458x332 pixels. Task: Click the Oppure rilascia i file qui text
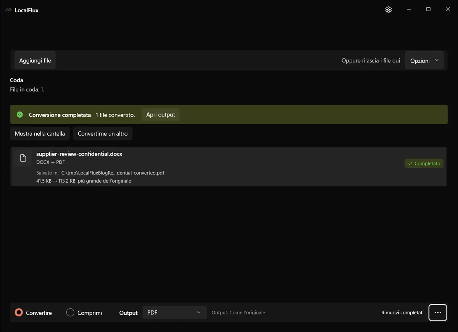click(x=371, y=60)
